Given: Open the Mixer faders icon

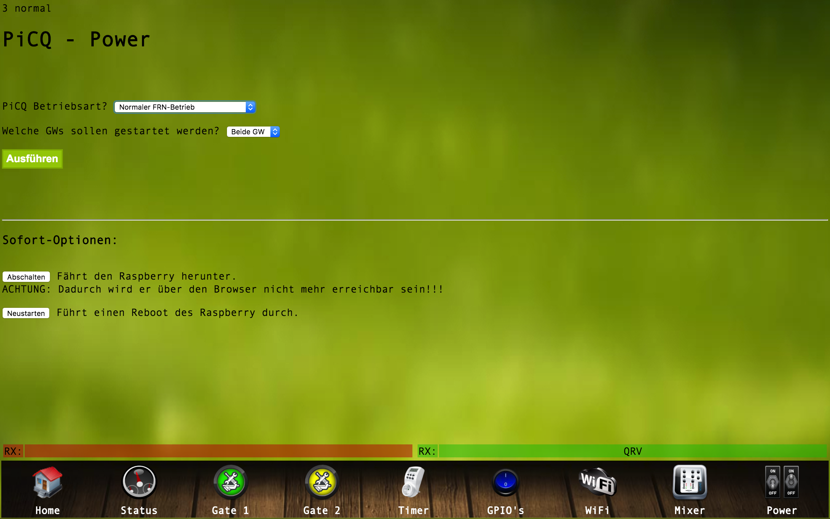Looking at the screenshot, I should pyautogui.click(x=690, y=482).
